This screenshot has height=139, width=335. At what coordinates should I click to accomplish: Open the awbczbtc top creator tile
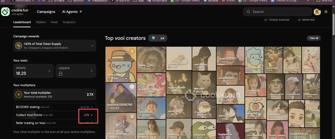click(121, 64)
